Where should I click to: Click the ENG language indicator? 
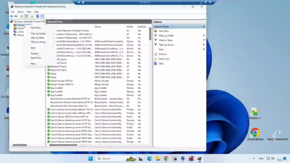[x=261, y=158]
